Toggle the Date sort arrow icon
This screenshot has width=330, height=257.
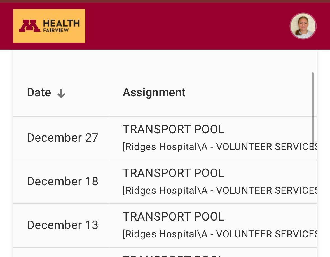(61, 94)
